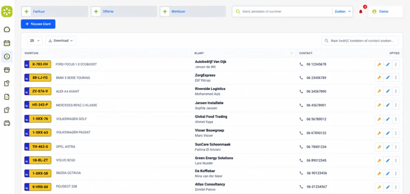
Task: Click the Nieuwe klant button
Action: [x=38, y=24]
